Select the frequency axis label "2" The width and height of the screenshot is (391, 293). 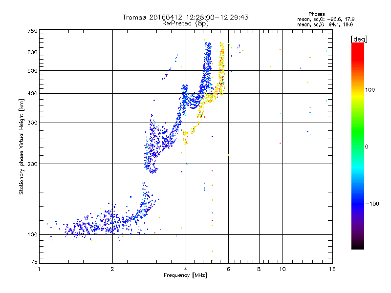112,269
